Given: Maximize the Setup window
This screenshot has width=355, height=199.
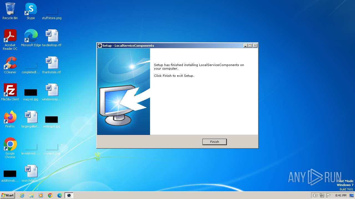Looking at the screenshot, I should point(250,46).
